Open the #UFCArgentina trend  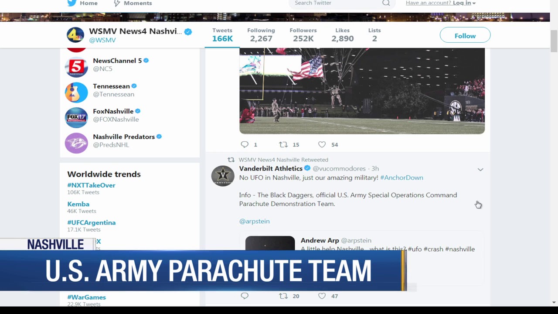pyautogui.click(x=91, y=222)
